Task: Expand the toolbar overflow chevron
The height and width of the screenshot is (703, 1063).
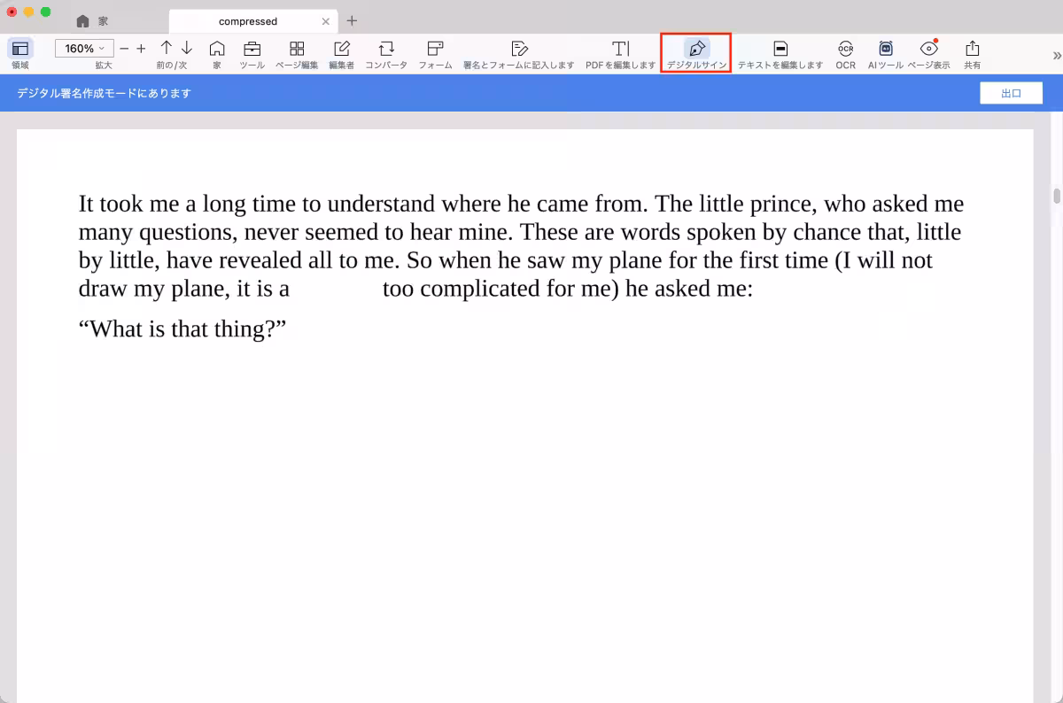Action: 1056,55
